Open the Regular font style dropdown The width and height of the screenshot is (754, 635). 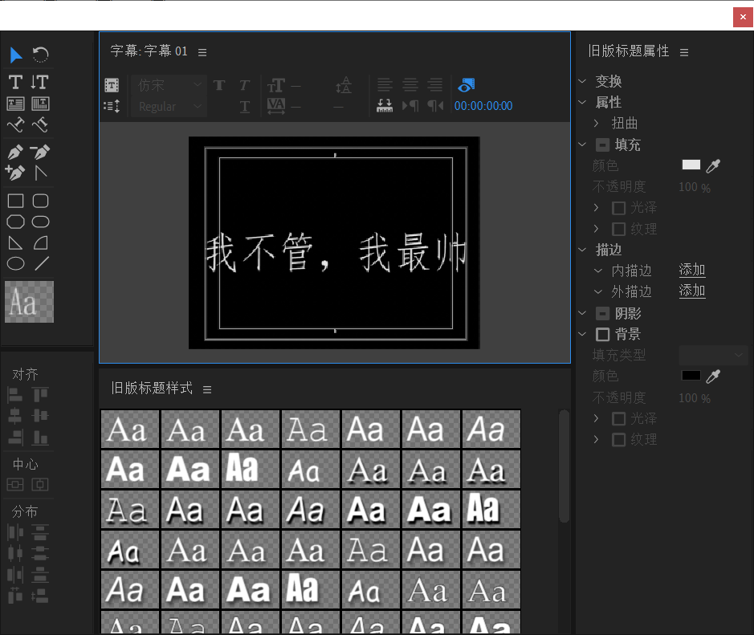(x=169, y=106)
